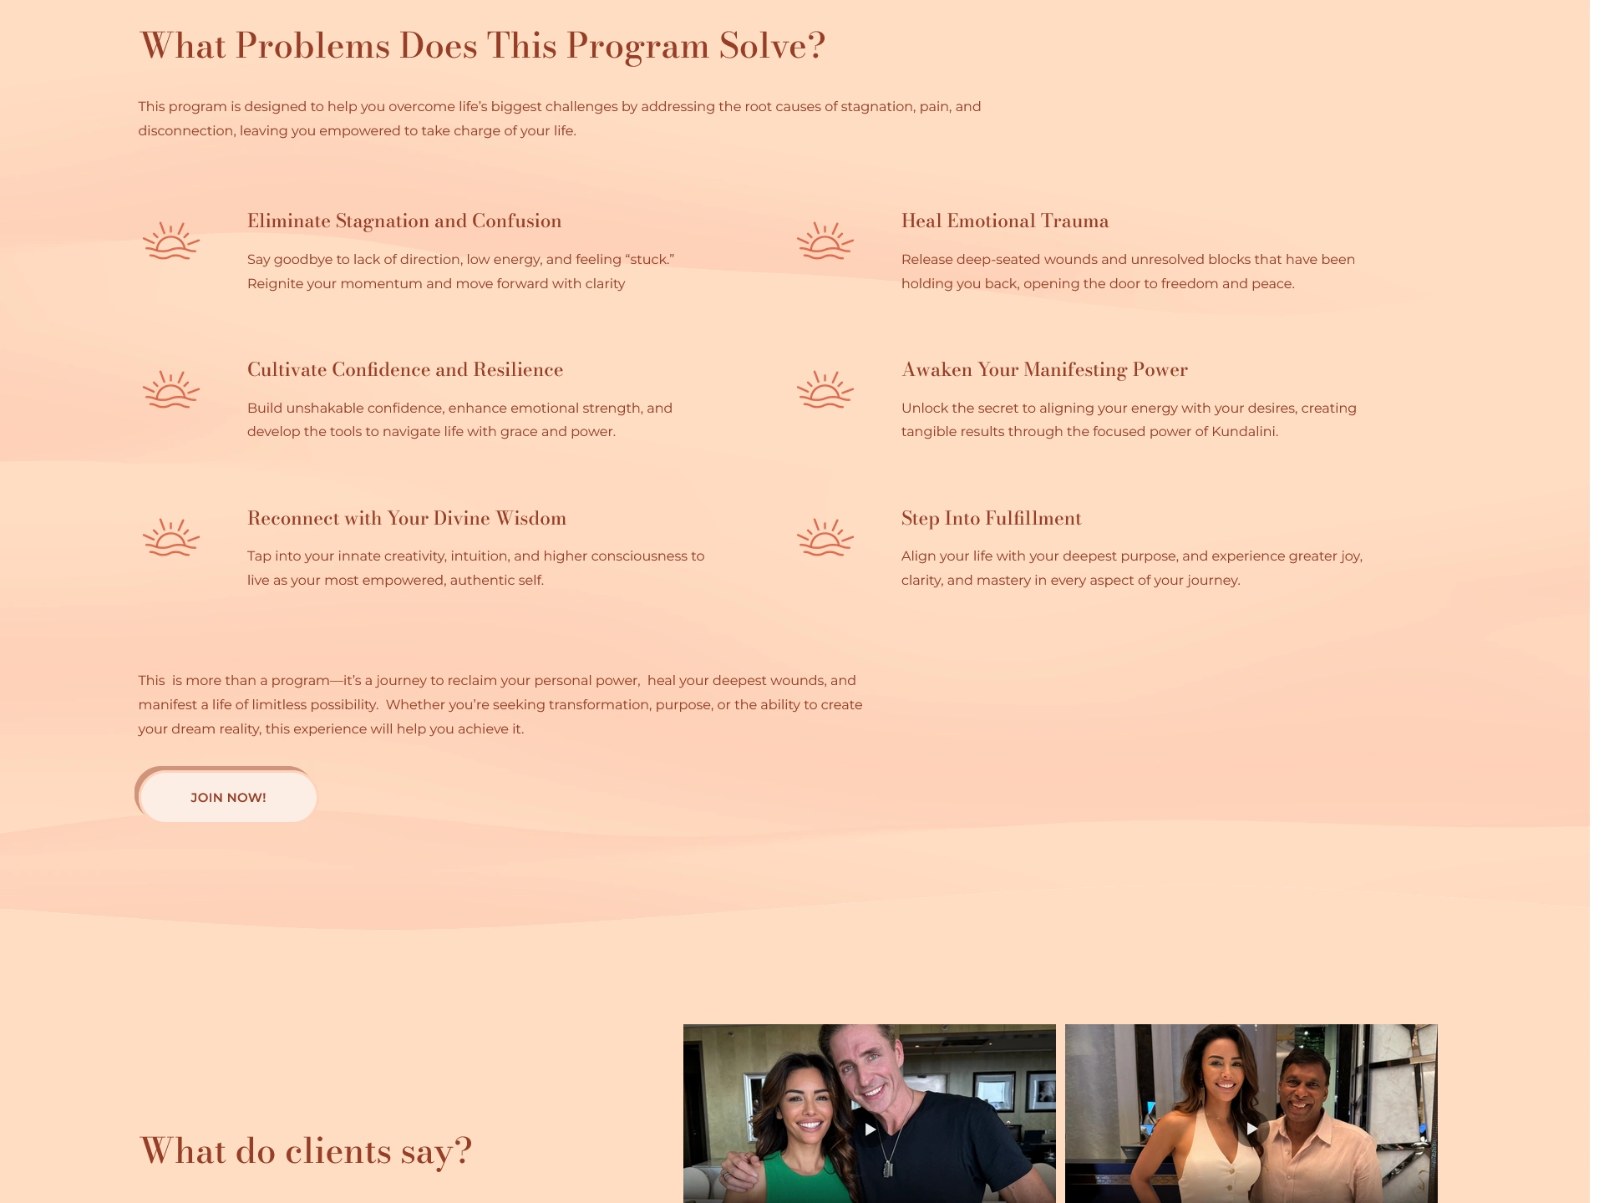Image resolution: width=1604 pixels, height=1203 pixels.
Task: Play the testimonial video with man in black shirt
Action: pyautogui.click(x=870, y=1129)
